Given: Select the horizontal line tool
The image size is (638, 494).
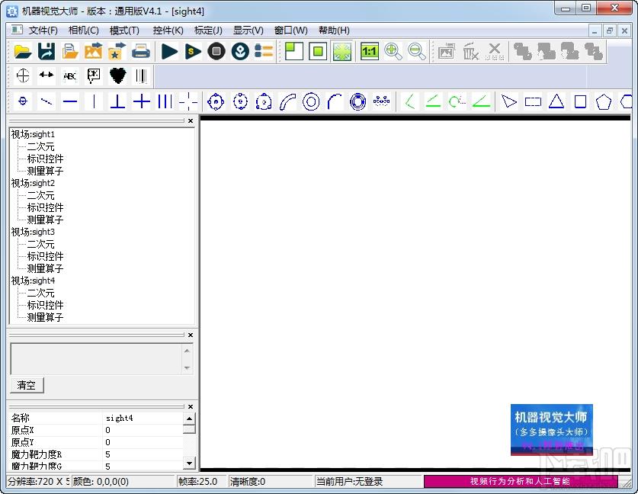Looking at the screenshot, I should click(70, 101).
